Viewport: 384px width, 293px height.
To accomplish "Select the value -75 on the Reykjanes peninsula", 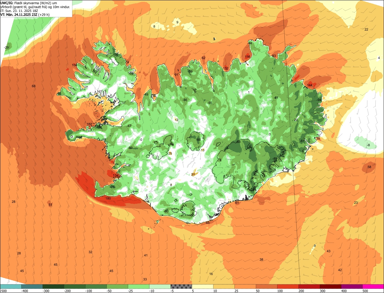I will [112, 187].
